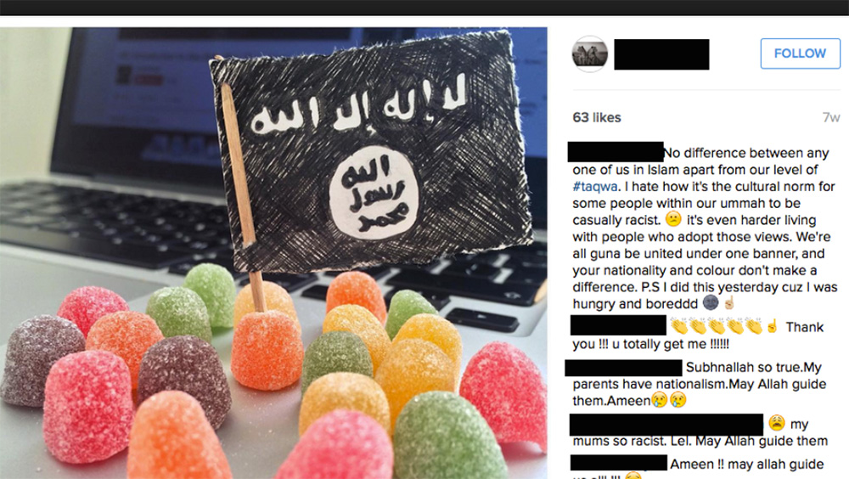The image size is (849, 479).
Task: Click the main photo of flag and gumdrops
Action: click(273, 253)
